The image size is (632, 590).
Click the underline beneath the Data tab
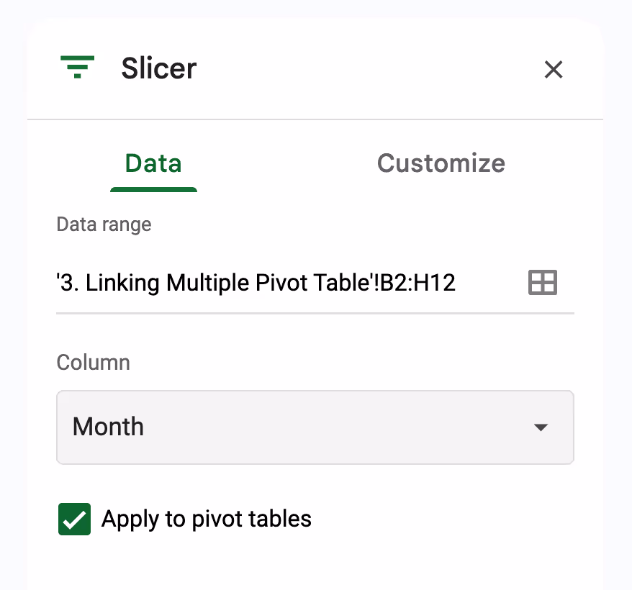[153, 190]
